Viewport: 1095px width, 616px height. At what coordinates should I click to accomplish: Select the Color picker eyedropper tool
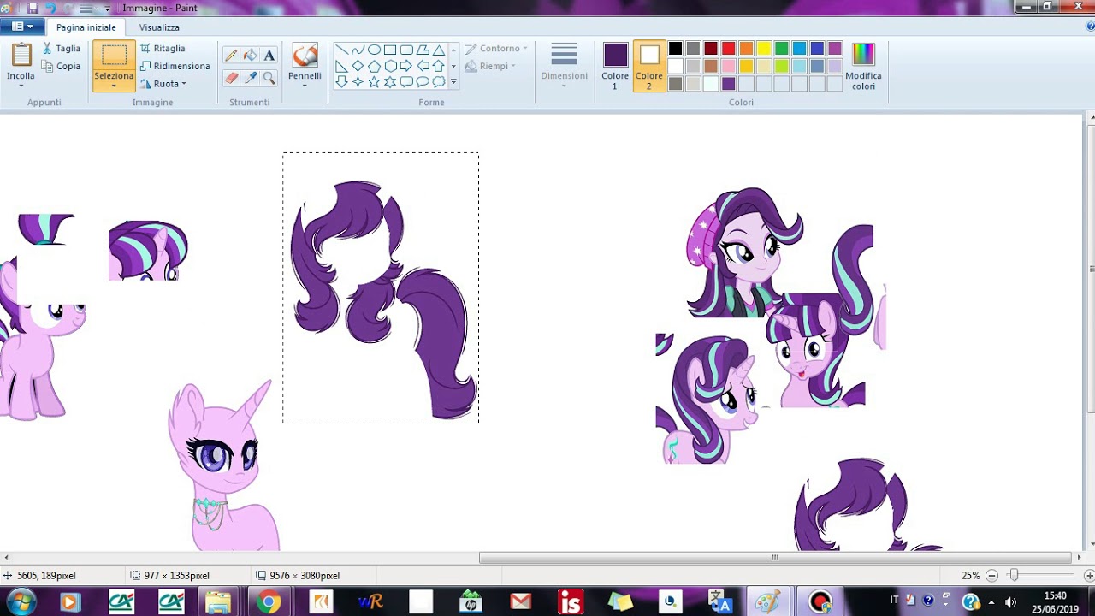click(x=250, y=78)
